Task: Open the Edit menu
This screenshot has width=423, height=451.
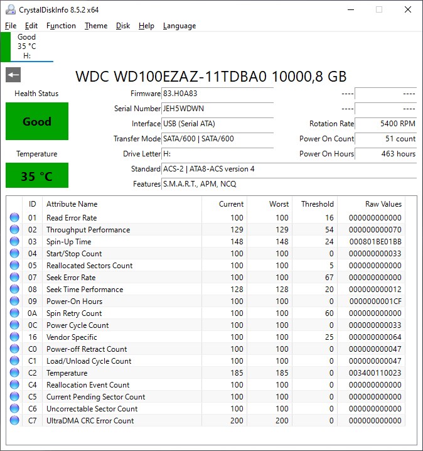Action: [x=31, y=26]
